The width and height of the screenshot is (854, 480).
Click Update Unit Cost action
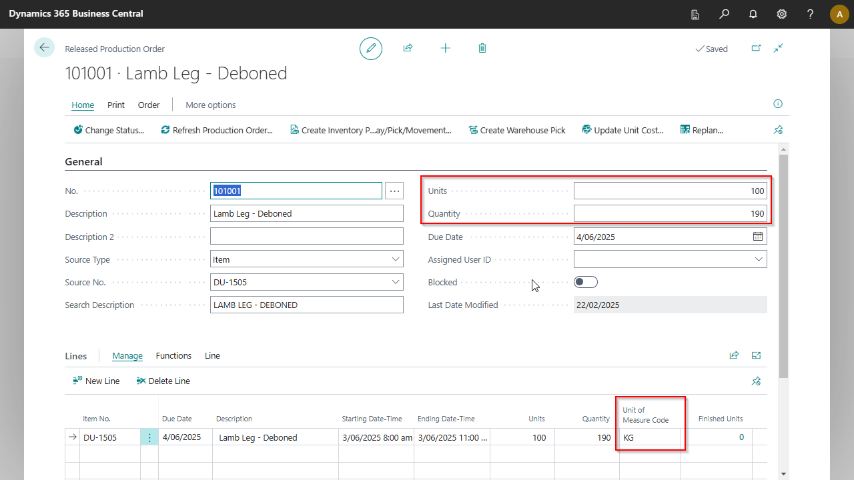pyautogui.click(x=623, y=130)
